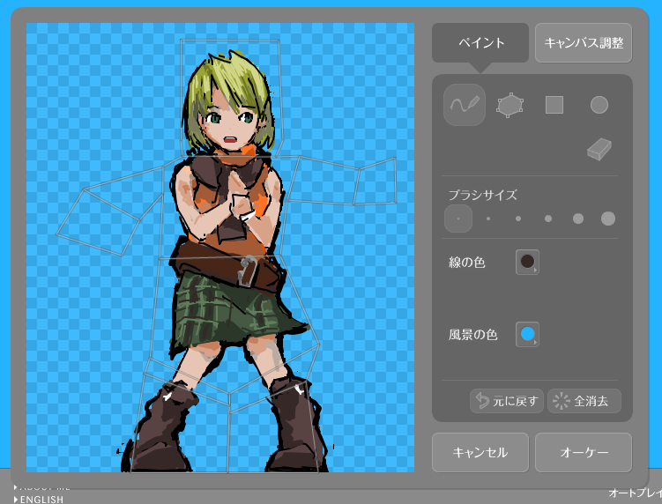Select the eraser tool

pos(599,150)
